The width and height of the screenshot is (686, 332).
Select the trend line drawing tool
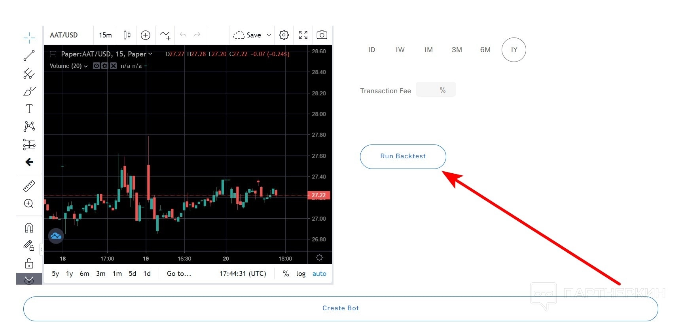click(29, 56)
